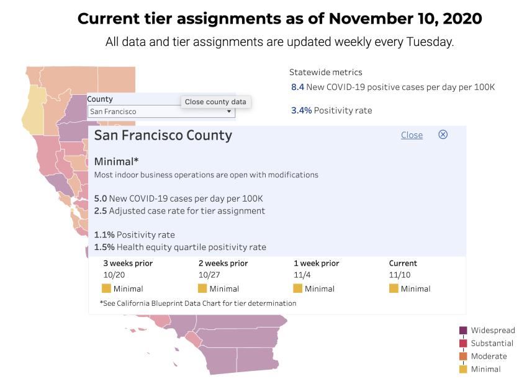Click the Close link on county panel

[x=412, y=135]
